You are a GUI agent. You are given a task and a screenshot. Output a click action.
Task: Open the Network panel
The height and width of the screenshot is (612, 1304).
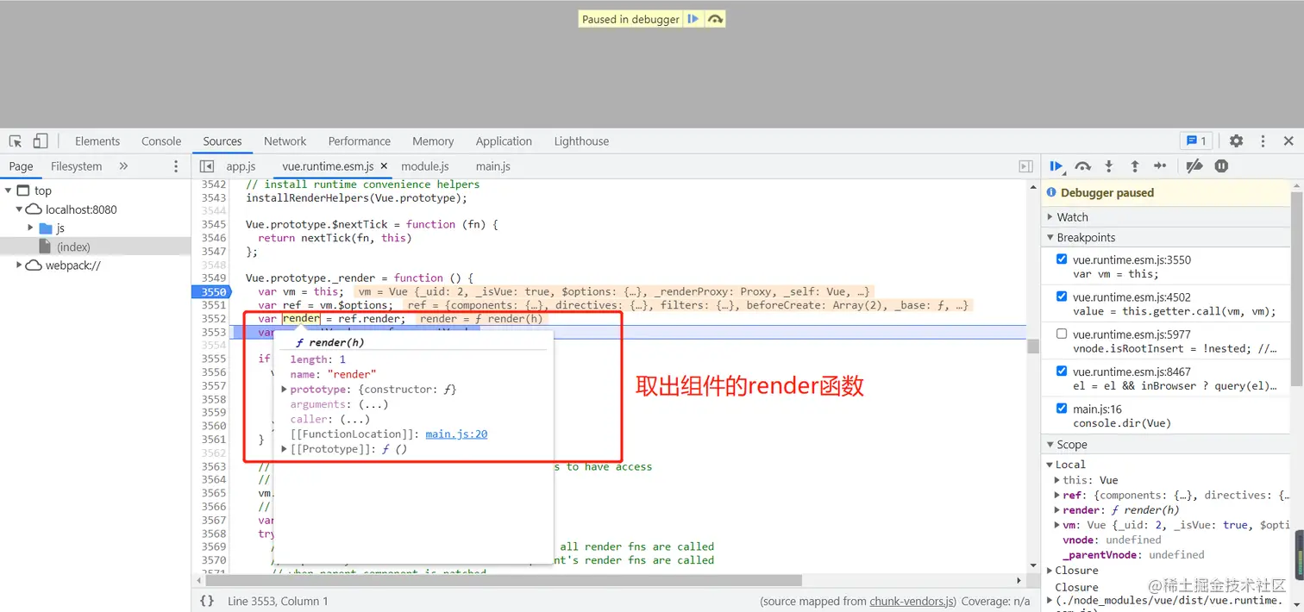285,141
